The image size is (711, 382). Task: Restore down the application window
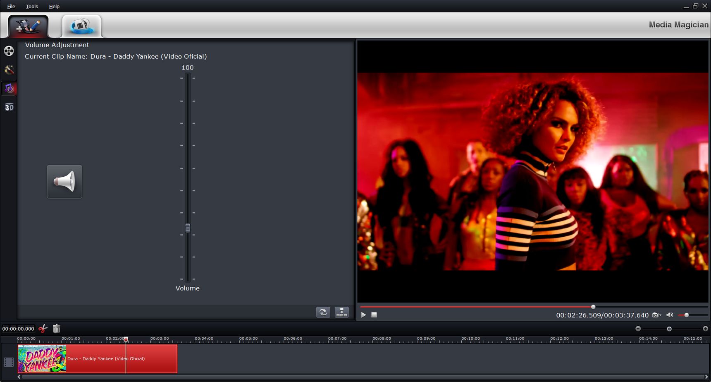click(696, 6)
